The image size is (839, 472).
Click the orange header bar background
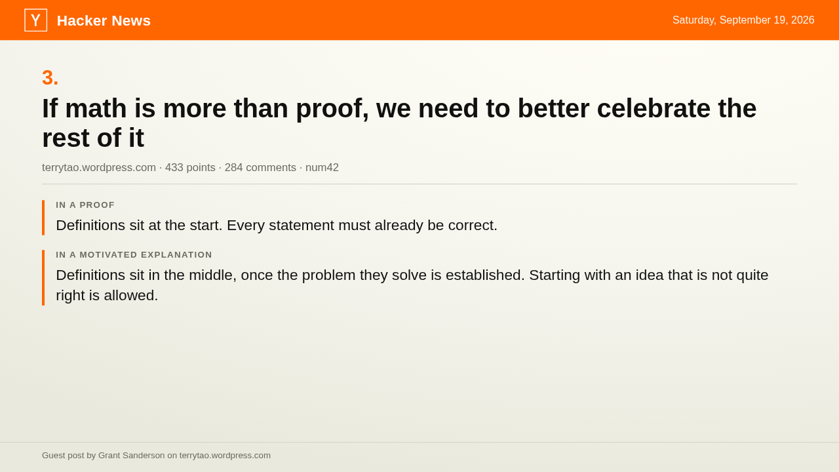click(x=419, y=20)
